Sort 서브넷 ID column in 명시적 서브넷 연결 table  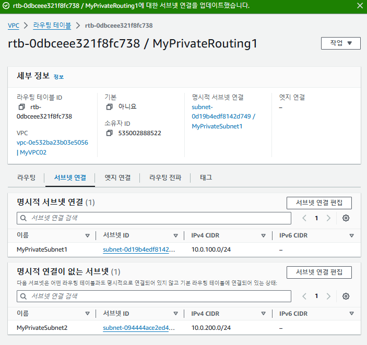tap(175, 236)
